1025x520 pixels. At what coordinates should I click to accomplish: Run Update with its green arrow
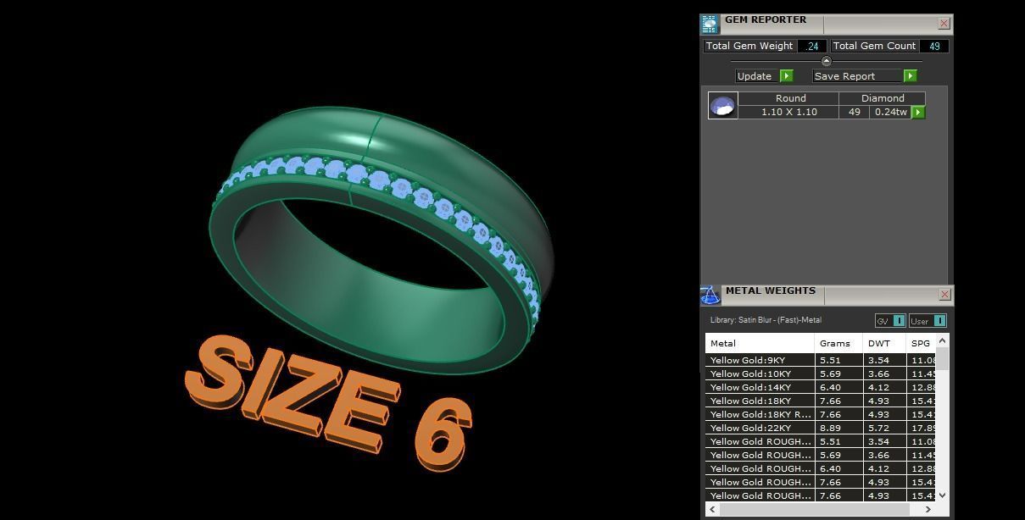click(x=786, y=76)
